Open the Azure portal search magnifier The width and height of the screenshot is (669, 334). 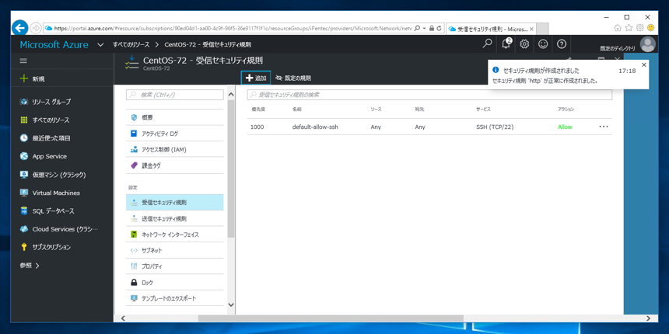(487, 43)
